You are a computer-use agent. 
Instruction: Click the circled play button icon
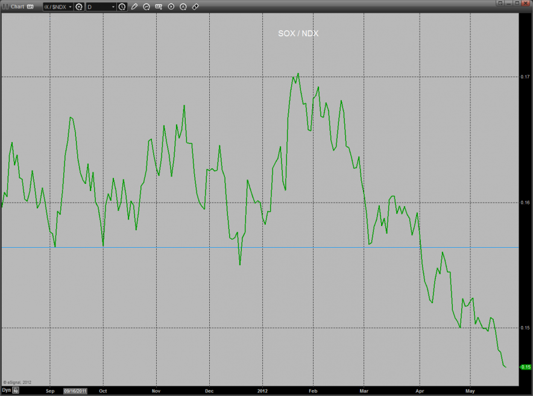click(x=171, y=7)
